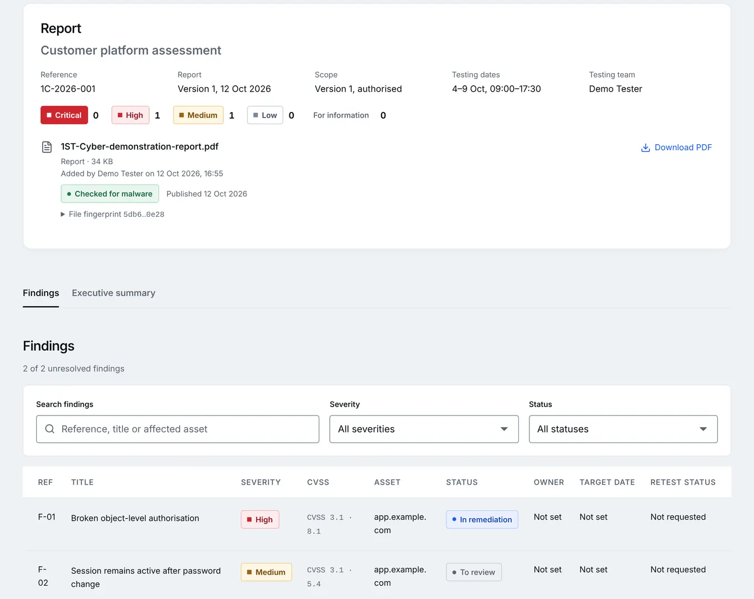Click the OWNER column header
This screenshot has width=754, height=599.
(x=549, y=483)
